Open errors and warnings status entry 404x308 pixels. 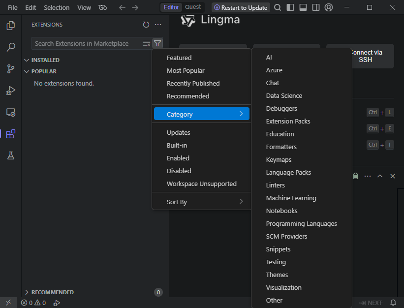coord(33,303)
